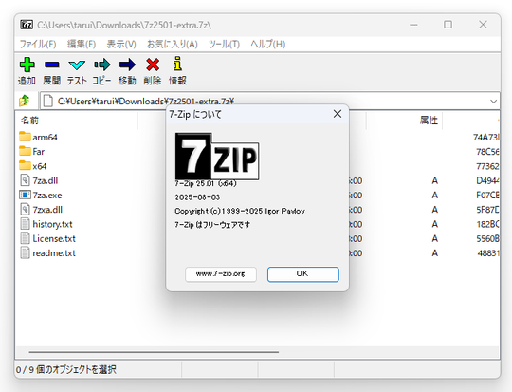Click the horizontal scrollbar of file list

click(x=154, y=352)
